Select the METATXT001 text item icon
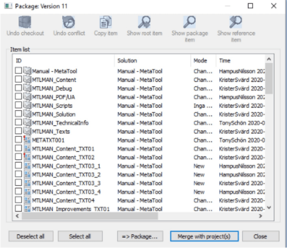 (27, 140)
